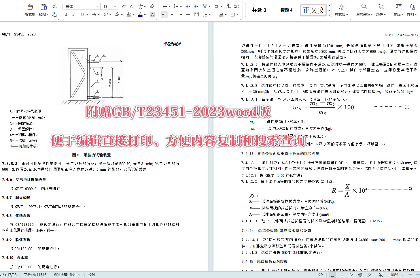Toggle Bold formatting
Screen dimensions: 420x278
[66, 14]
